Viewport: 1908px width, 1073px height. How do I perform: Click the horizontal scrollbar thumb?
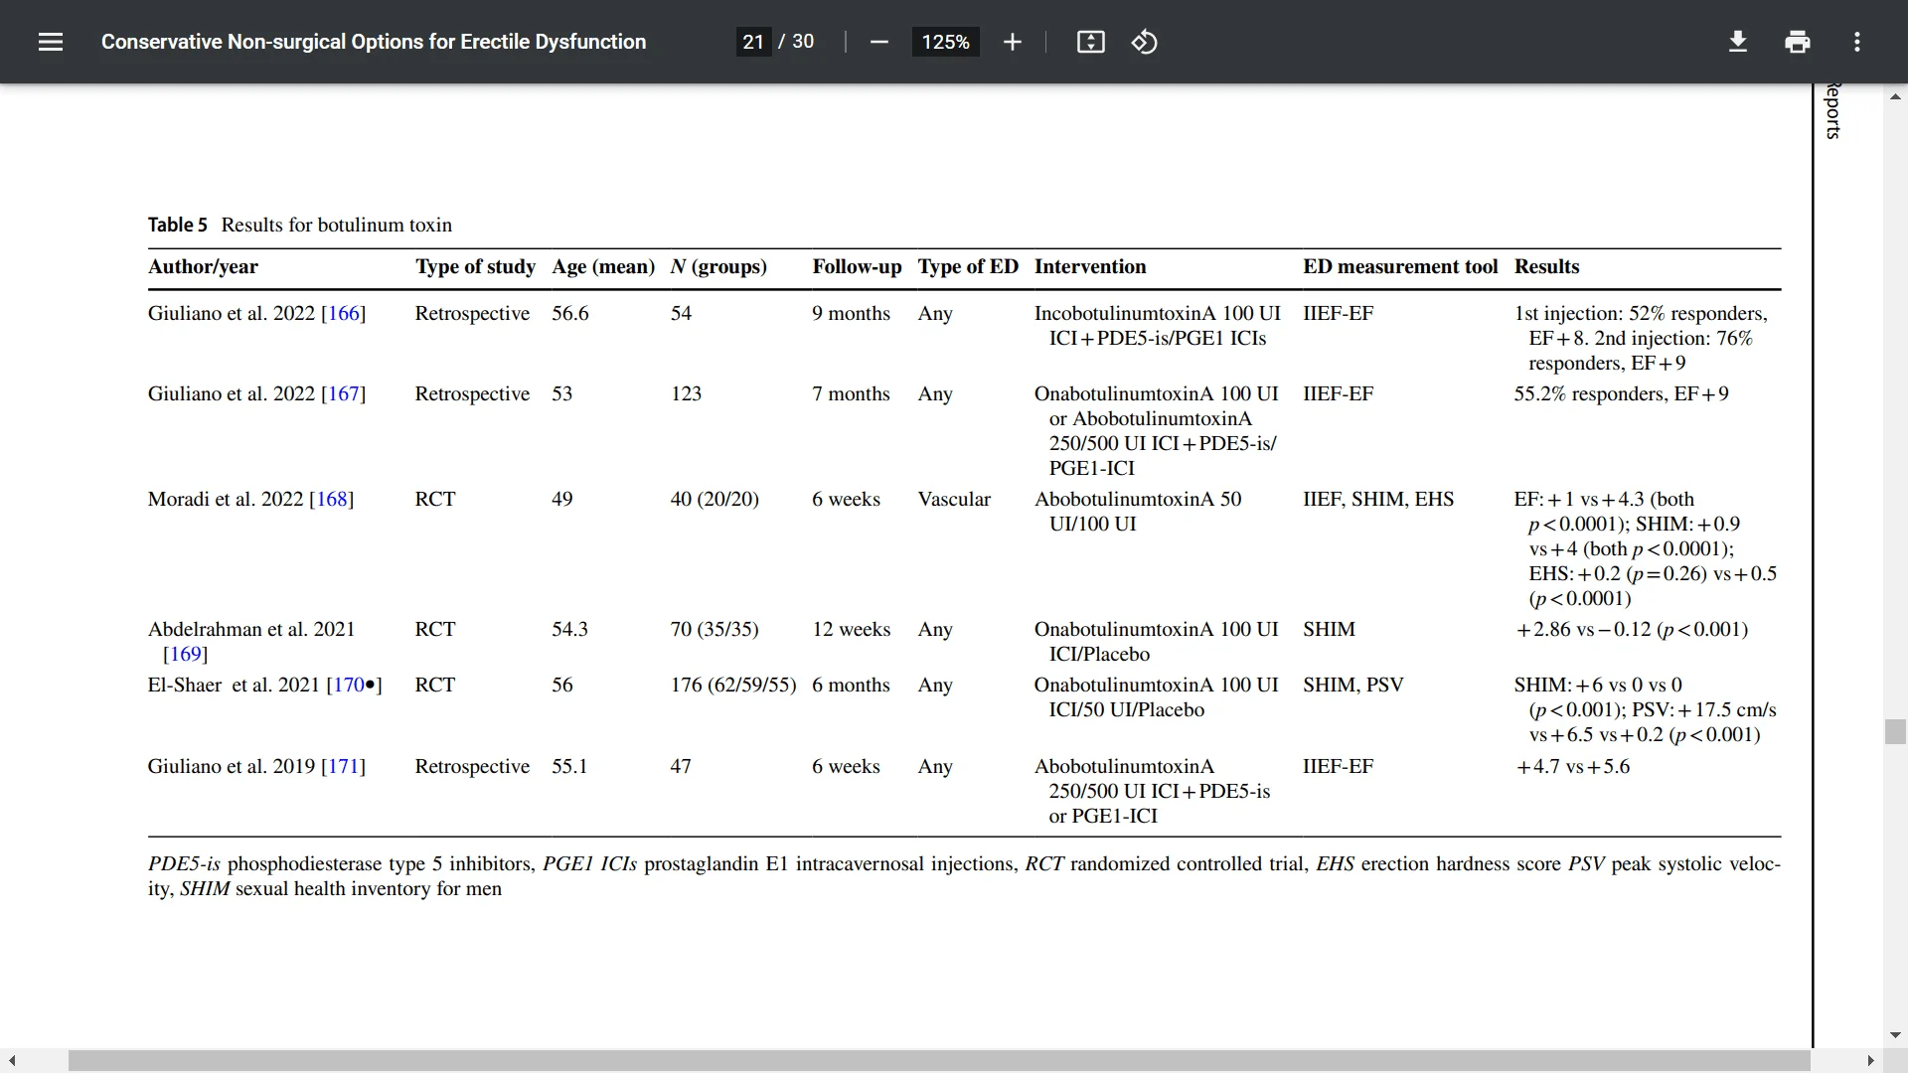939,1061
